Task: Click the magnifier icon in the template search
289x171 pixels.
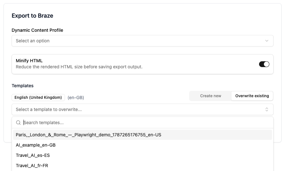Action: (x=18, y=123)
